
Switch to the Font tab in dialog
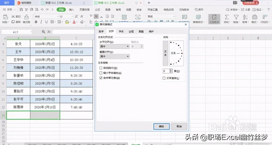click(121, 31)
